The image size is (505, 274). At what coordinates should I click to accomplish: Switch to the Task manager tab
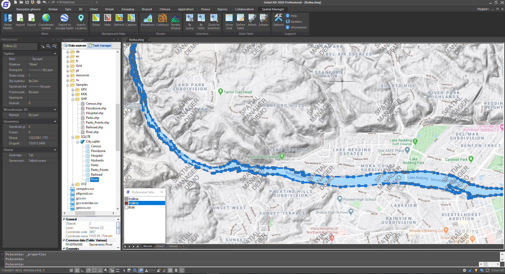pos(100,45)
